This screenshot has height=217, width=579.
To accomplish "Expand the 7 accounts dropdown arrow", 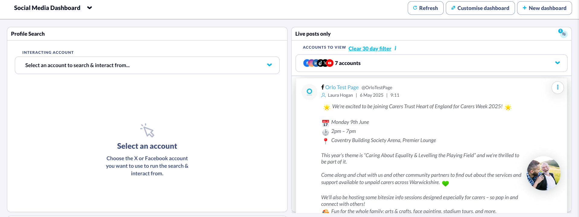I will click(557, 63).
